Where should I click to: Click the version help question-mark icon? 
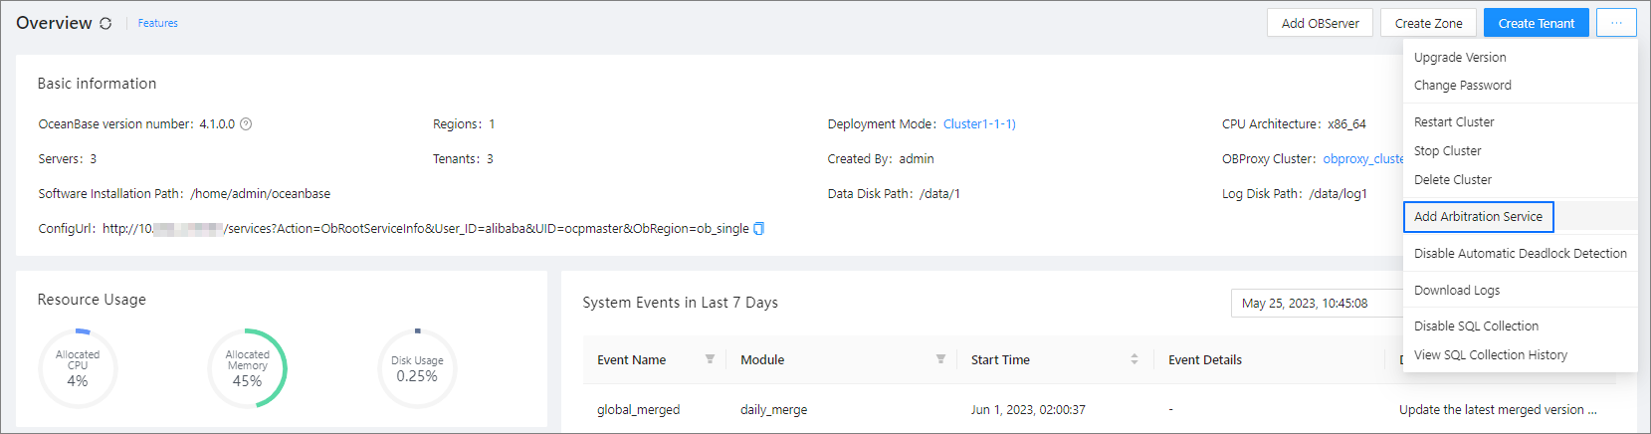tap(246, 124)
